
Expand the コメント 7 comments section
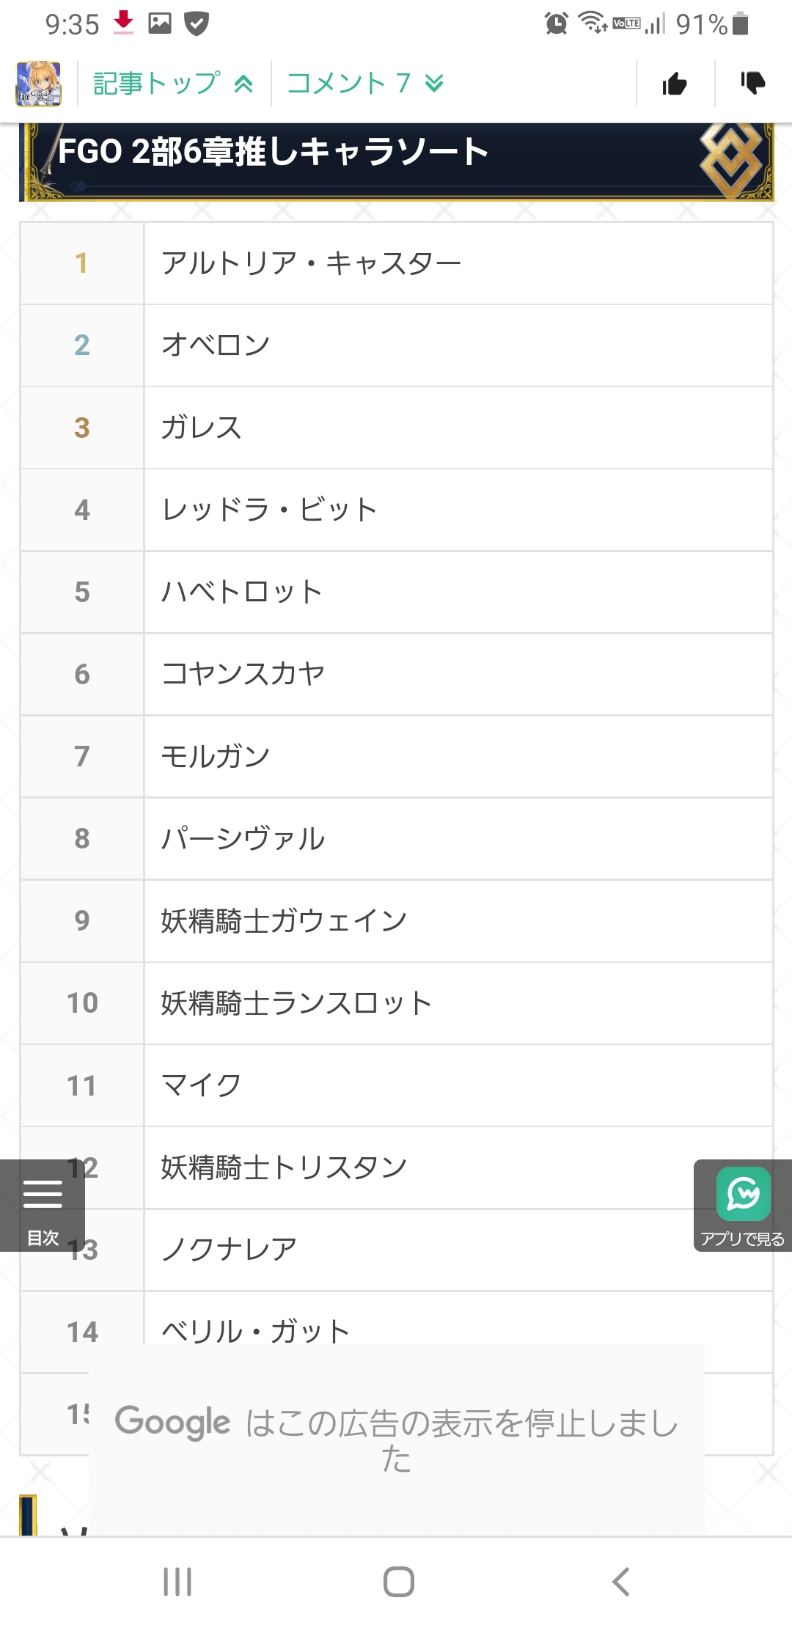pos(364,84)
